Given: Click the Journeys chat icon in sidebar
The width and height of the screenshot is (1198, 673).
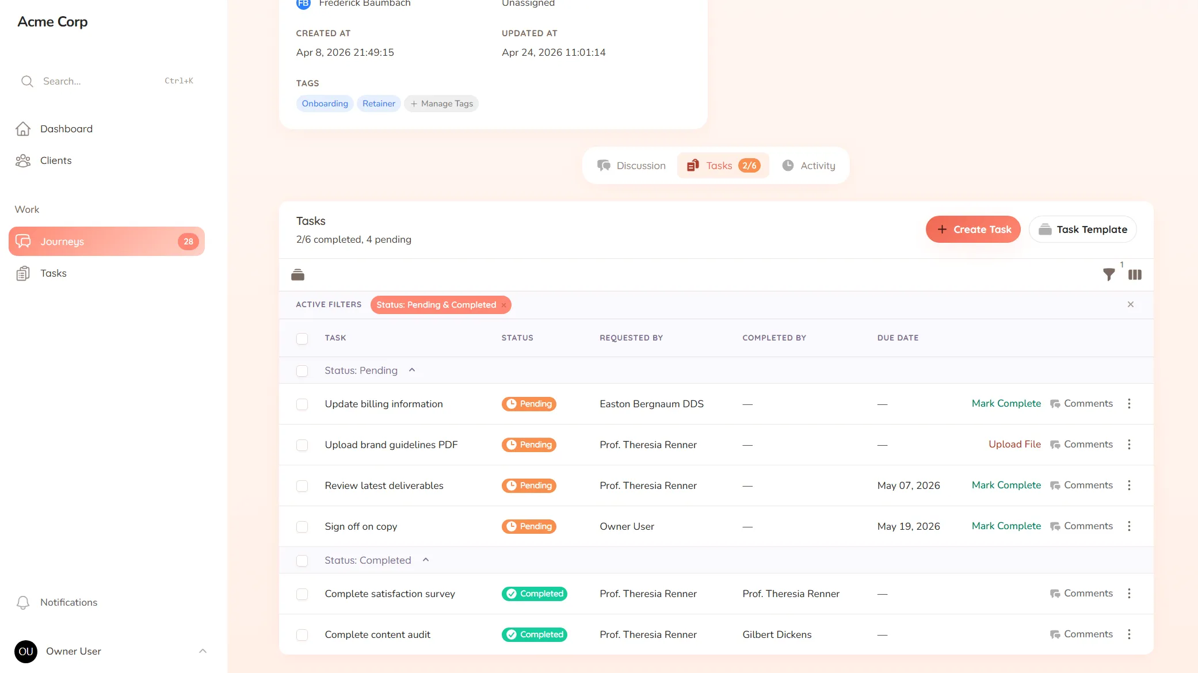Looking at the screenshot, I should point(23,241).
